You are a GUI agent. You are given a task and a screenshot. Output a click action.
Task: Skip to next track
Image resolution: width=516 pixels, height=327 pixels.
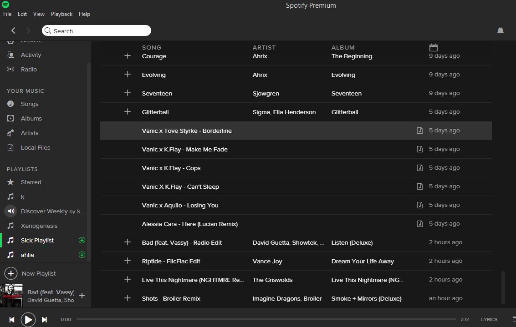[44, 319]
